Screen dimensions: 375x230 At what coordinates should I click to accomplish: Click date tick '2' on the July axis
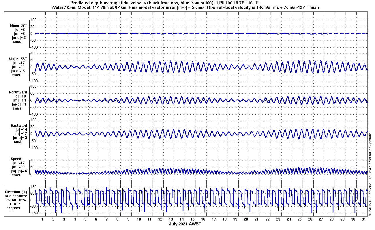(x=53, y=219)
